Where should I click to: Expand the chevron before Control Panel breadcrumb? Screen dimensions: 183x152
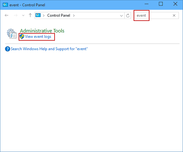(x=44, y=15)
